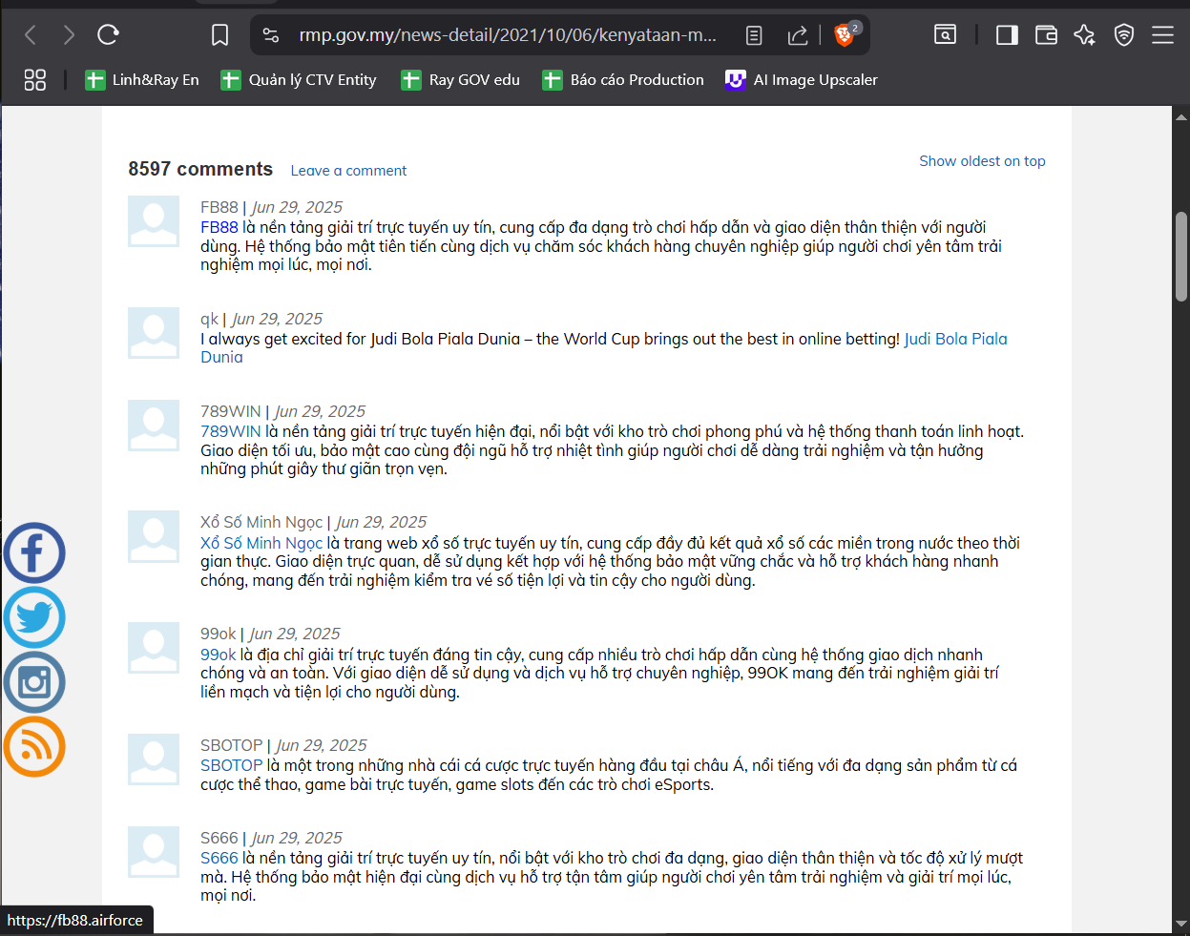1190x936 pixels.
Task: Open the apps grid in bookmarks bar
Action: pos(35,80)
